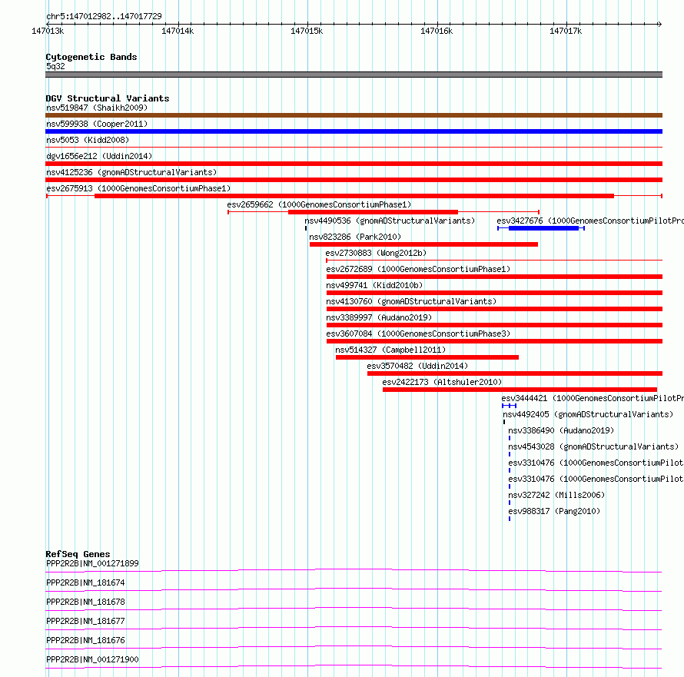This screenshot has height=677, width=684.
Task: Open esv988317 (Pang2010) variant
Action: click(554, 511)
